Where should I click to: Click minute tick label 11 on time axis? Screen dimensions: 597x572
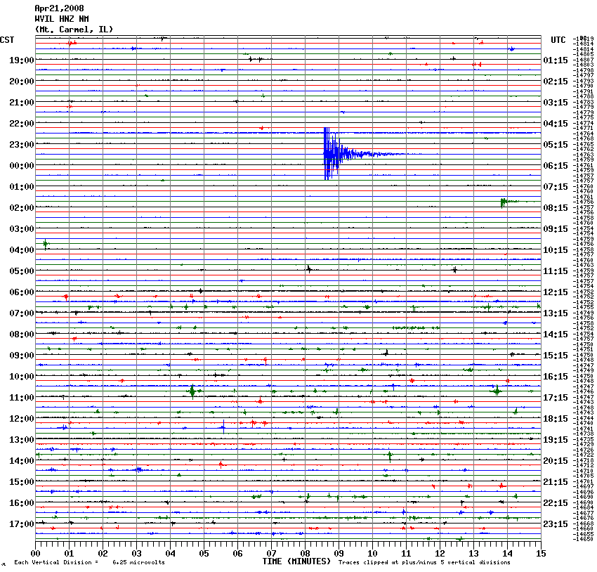pos(406,554)
